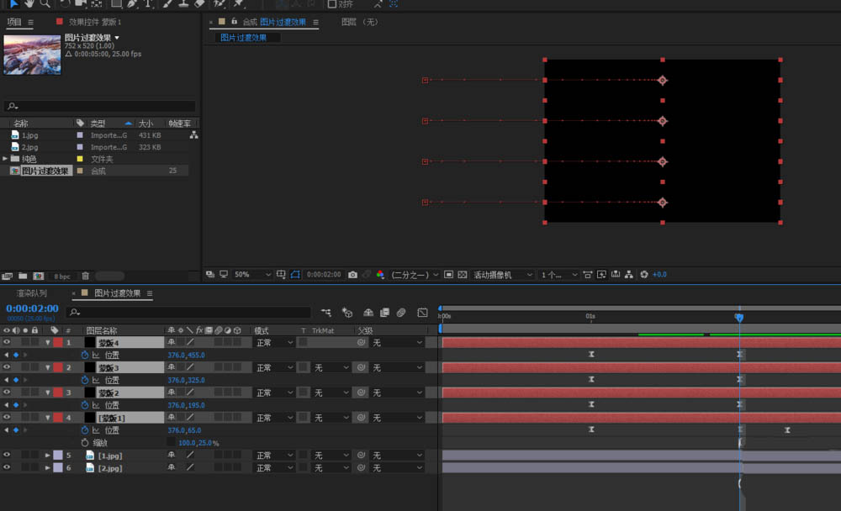Open the 50% magnification dropdown
The height and width of the screenshot is (511, 841).
[x=252, y=275]
